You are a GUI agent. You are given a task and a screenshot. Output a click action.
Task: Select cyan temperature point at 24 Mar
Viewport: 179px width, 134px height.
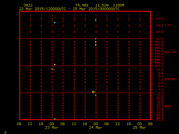(96, 20)
